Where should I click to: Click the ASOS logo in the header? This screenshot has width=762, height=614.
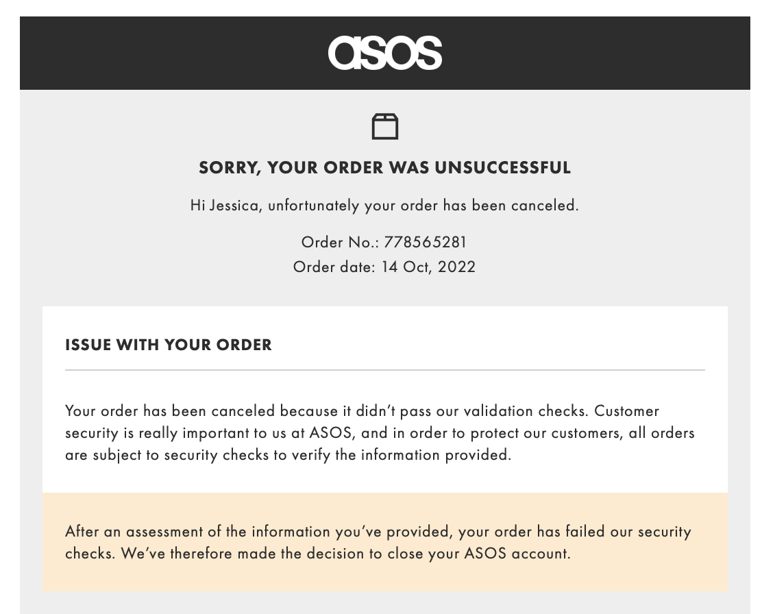pyautogui.click(x=384, y=53)
